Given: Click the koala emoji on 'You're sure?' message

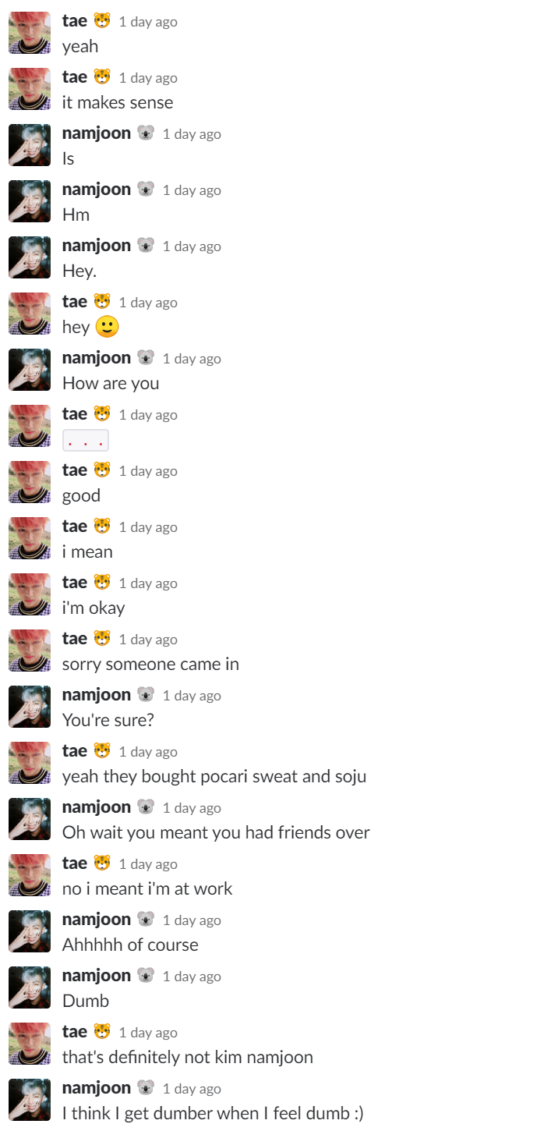Looking at the screenshot, I should click(146, 694).
